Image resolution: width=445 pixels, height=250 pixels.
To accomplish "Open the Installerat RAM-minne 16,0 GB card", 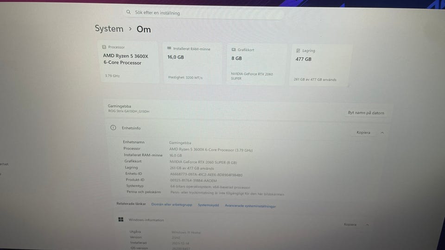I will tap(192, 63).
